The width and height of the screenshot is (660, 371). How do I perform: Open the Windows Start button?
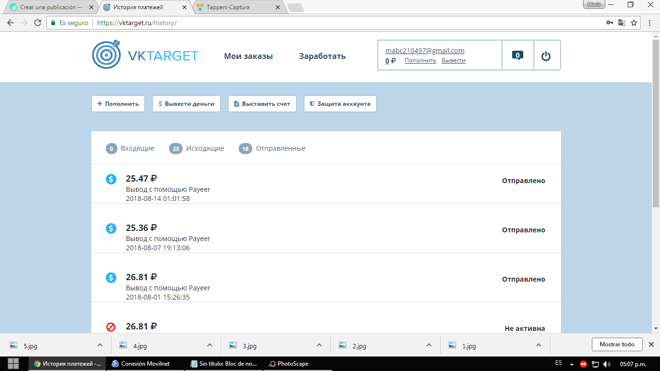click(14, 364)
